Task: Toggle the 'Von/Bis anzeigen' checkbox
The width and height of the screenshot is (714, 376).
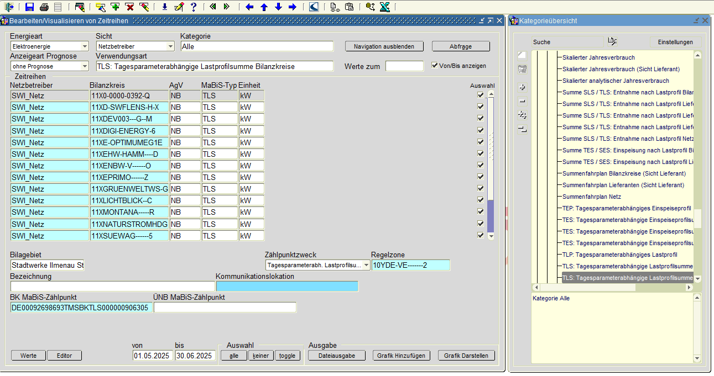Action: [435, 65]
